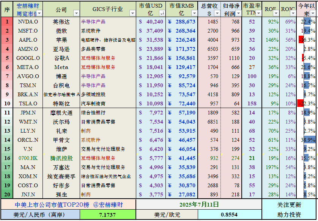Viewport: 318px width, 221px height.
Task: Select the exchange rate 7.1737 cell
Action: [107, 215]
